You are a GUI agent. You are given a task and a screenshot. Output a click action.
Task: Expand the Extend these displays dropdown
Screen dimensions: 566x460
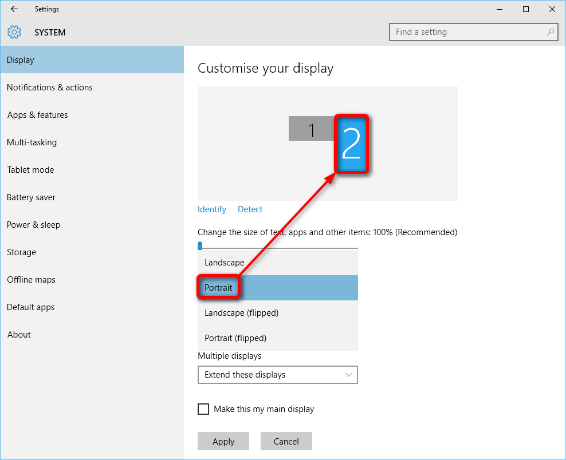(278, 375)
